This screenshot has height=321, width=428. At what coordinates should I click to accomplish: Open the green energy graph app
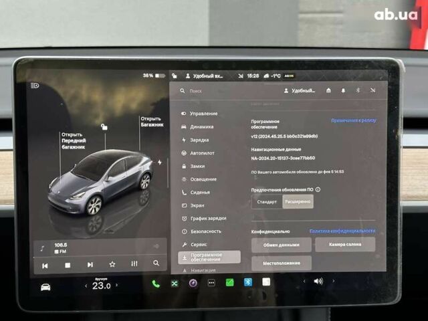tap(230, 282)
